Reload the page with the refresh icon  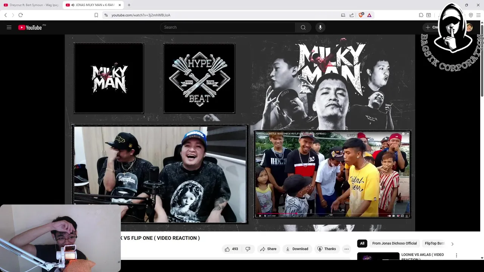(x=20, y=15)
